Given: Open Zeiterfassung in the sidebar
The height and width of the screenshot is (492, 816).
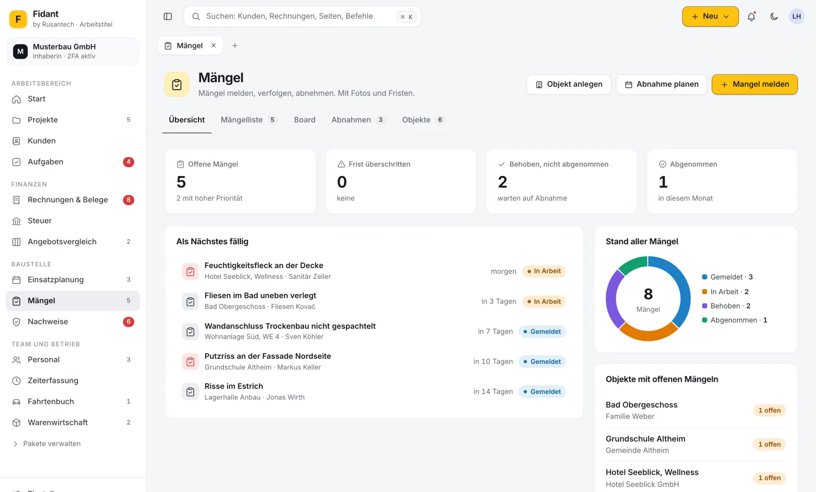Looking at the screenshot, I should (x=72, y=380).
